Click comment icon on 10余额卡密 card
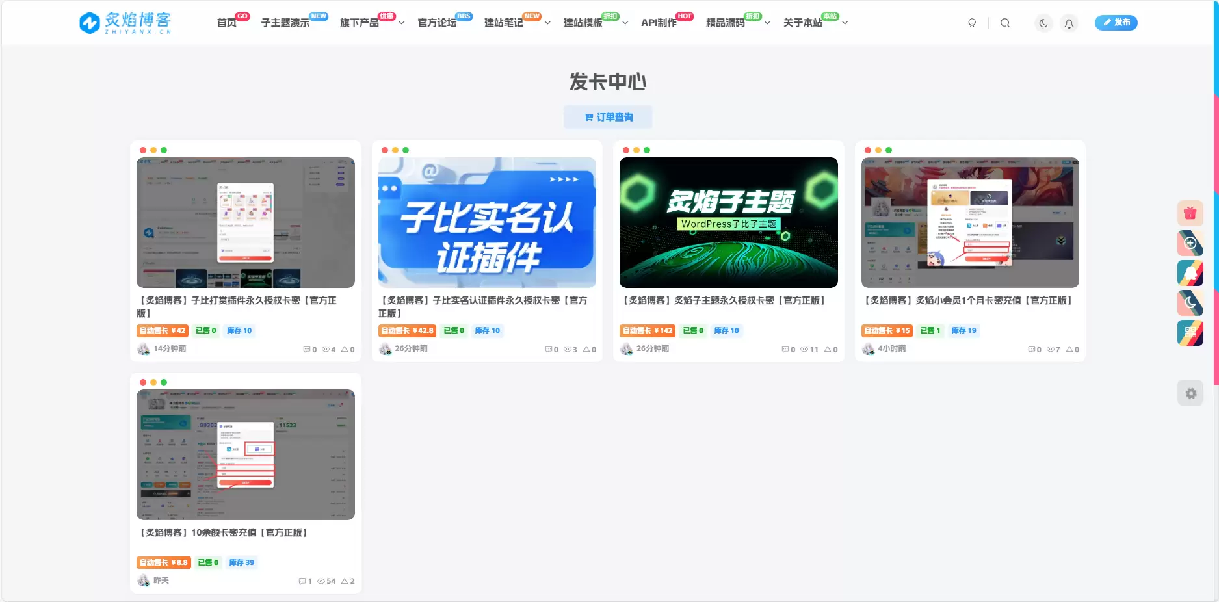Viewport: 1219px width, 602px height. pos(302,581)
